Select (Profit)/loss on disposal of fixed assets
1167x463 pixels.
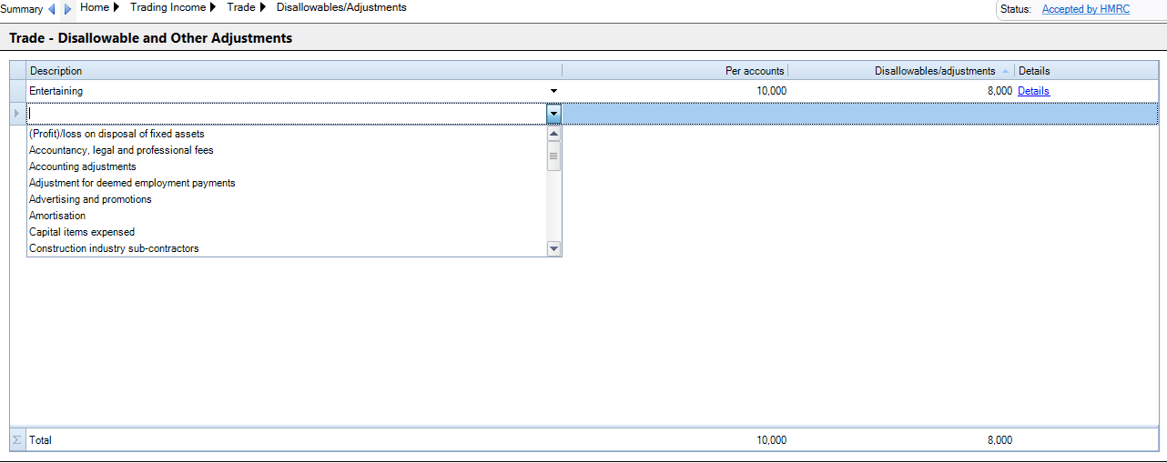pyautogui.click(x=287, y=134)
